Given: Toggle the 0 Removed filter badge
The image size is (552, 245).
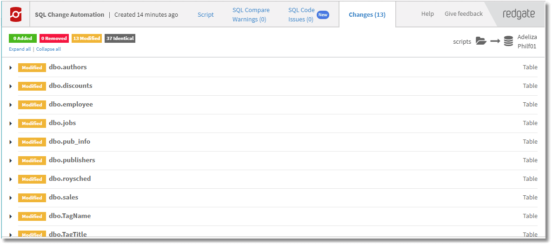Looking at the screenshot, I should [54, 39].
